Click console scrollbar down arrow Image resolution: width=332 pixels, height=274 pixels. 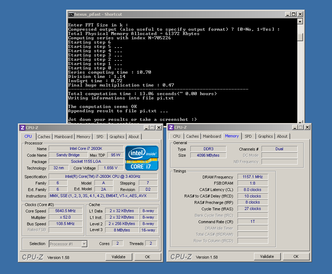[x=300, y=122]
